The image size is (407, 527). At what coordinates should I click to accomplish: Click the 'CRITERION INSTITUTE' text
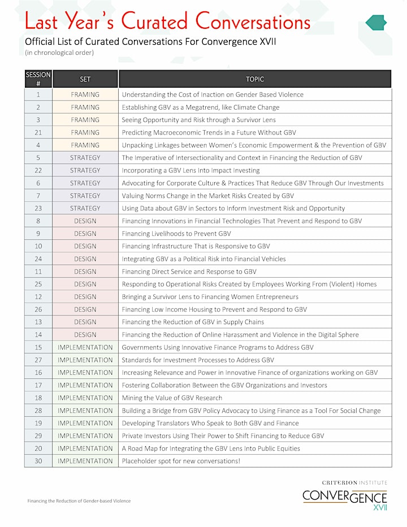[x=354, y=483]
